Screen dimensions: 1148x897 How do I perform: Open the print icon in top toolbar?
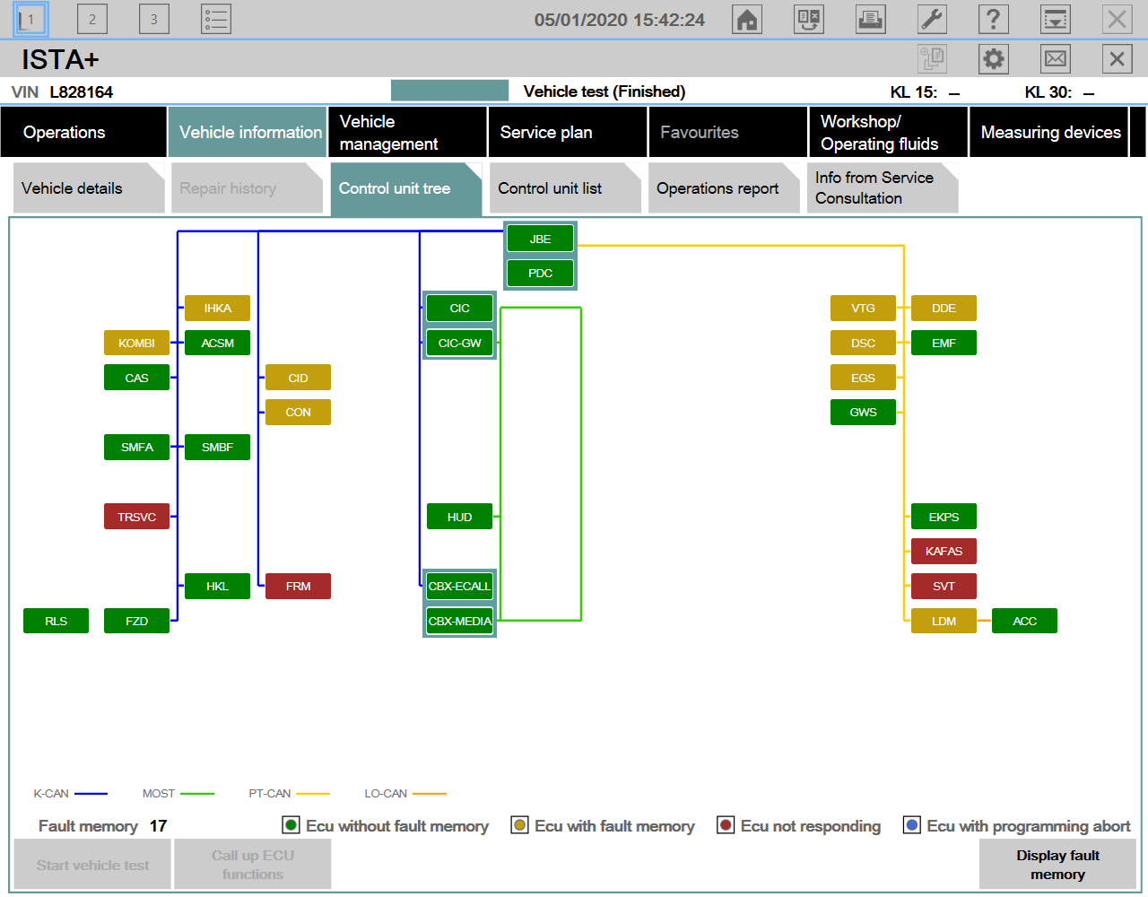(x=870, y=19)
